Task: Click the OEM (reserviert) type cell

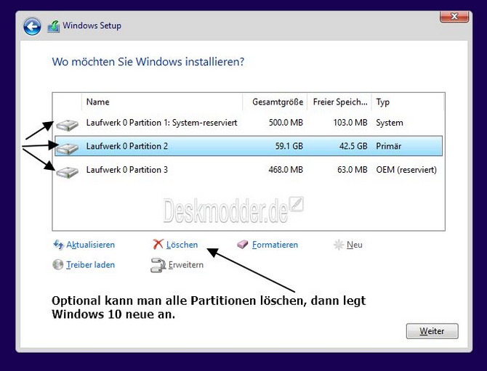Action: [406, 170]
